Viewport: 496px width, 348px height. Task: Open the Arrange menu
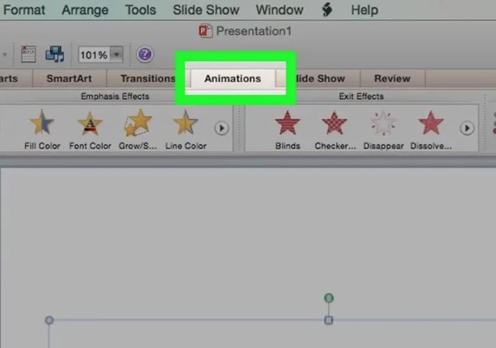(85, 10)
